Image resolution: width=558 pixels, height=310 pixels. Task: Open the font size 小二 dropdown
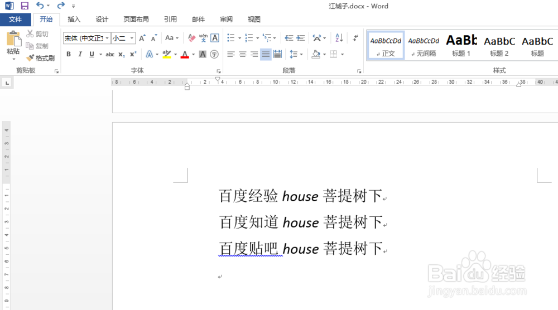tap(132, 38)
